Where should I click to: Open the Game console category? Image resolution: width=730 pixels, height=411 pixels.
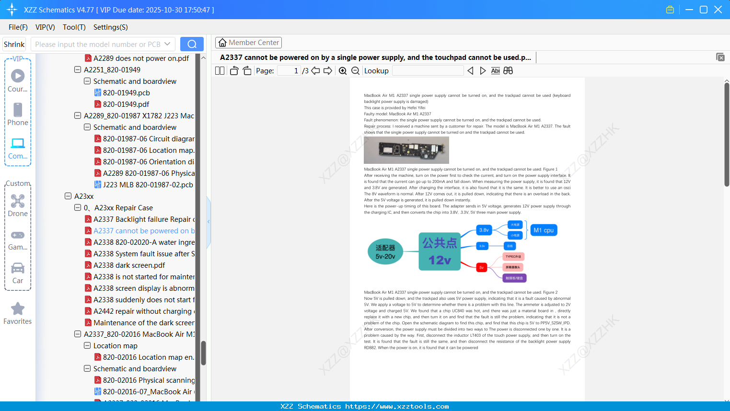coord(18,240)
